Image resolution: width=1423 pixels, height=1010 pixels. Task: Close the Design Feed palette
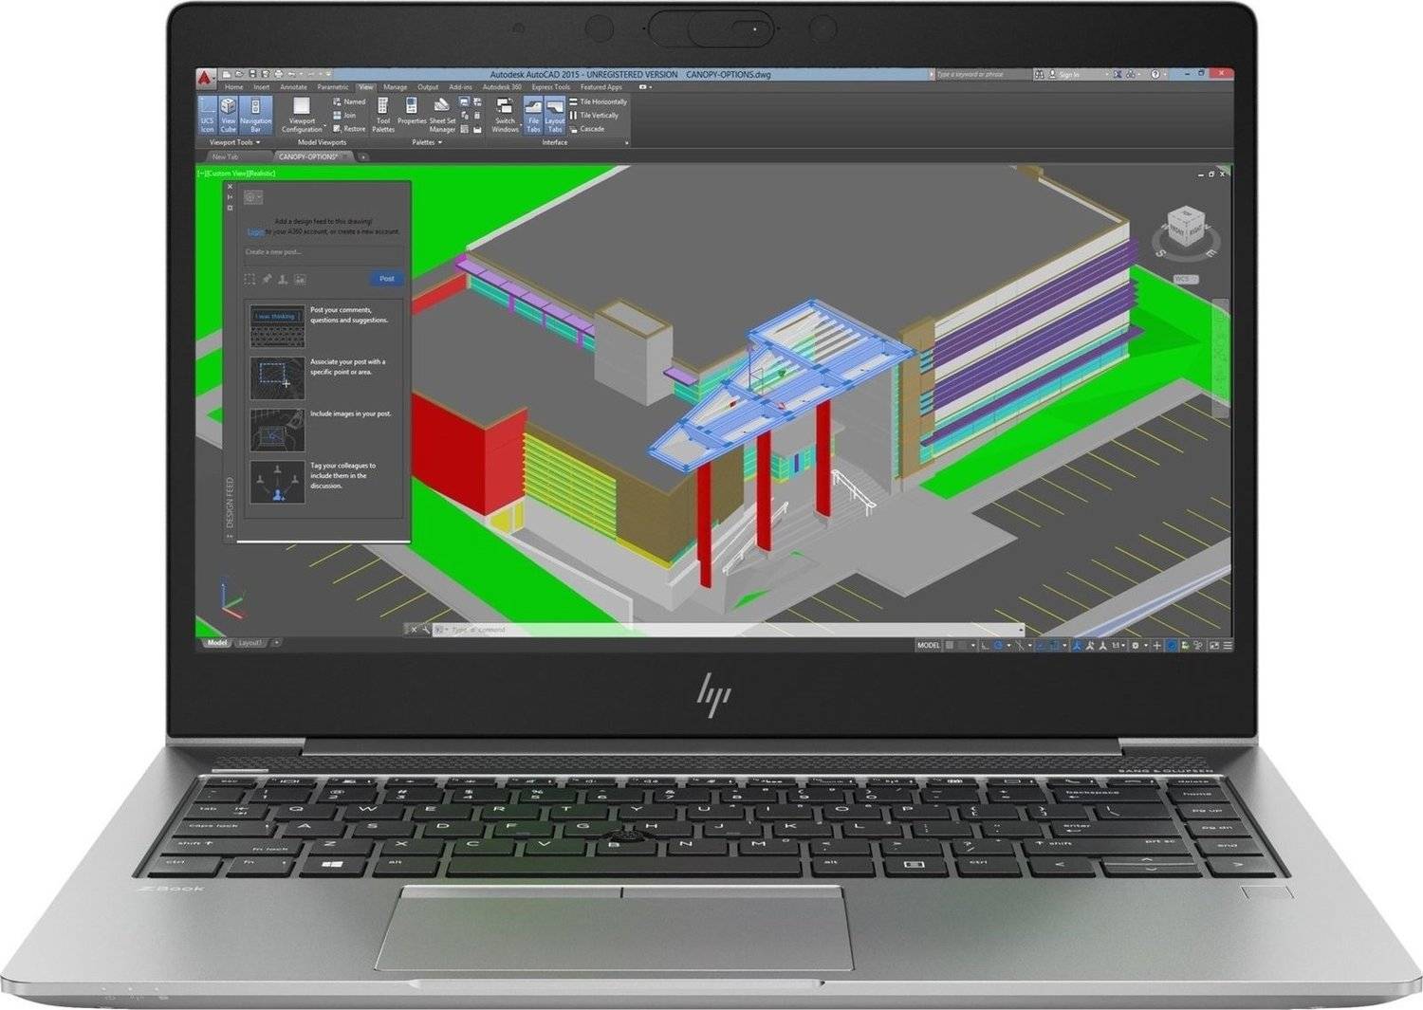(230, 187)
